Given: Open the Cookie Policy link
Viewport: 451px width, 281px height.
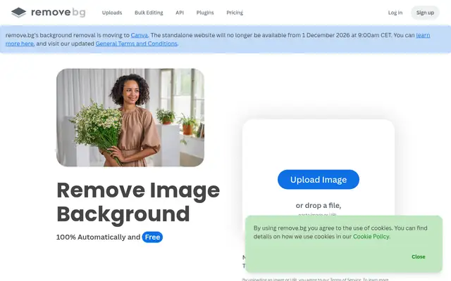Looking at the screenshot, I should point(371,237).
